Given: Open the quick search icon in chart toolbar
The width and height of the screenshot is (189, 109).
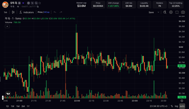Looking at the screenshot, I should (165, 12).
